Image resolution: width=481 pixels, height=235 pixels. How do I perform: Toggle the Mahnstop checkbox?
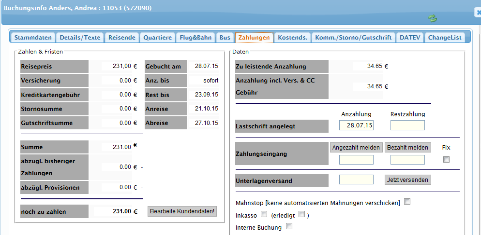pyautogui.click(x=407, y=202)
